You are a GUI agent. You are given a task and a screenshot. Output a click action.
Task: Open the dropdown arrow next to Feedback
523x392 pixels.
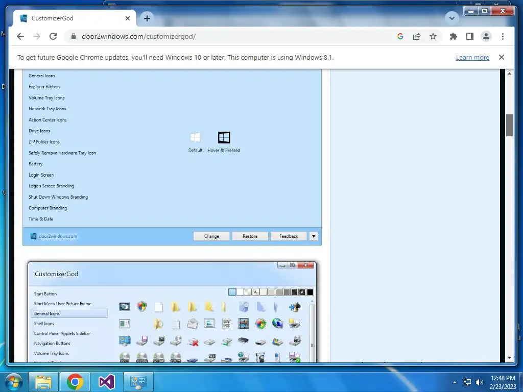tap(314, 236)
